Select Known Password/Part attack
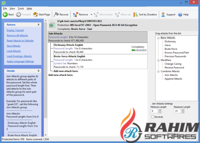200x143 pixels. click(x=177, y=53)
